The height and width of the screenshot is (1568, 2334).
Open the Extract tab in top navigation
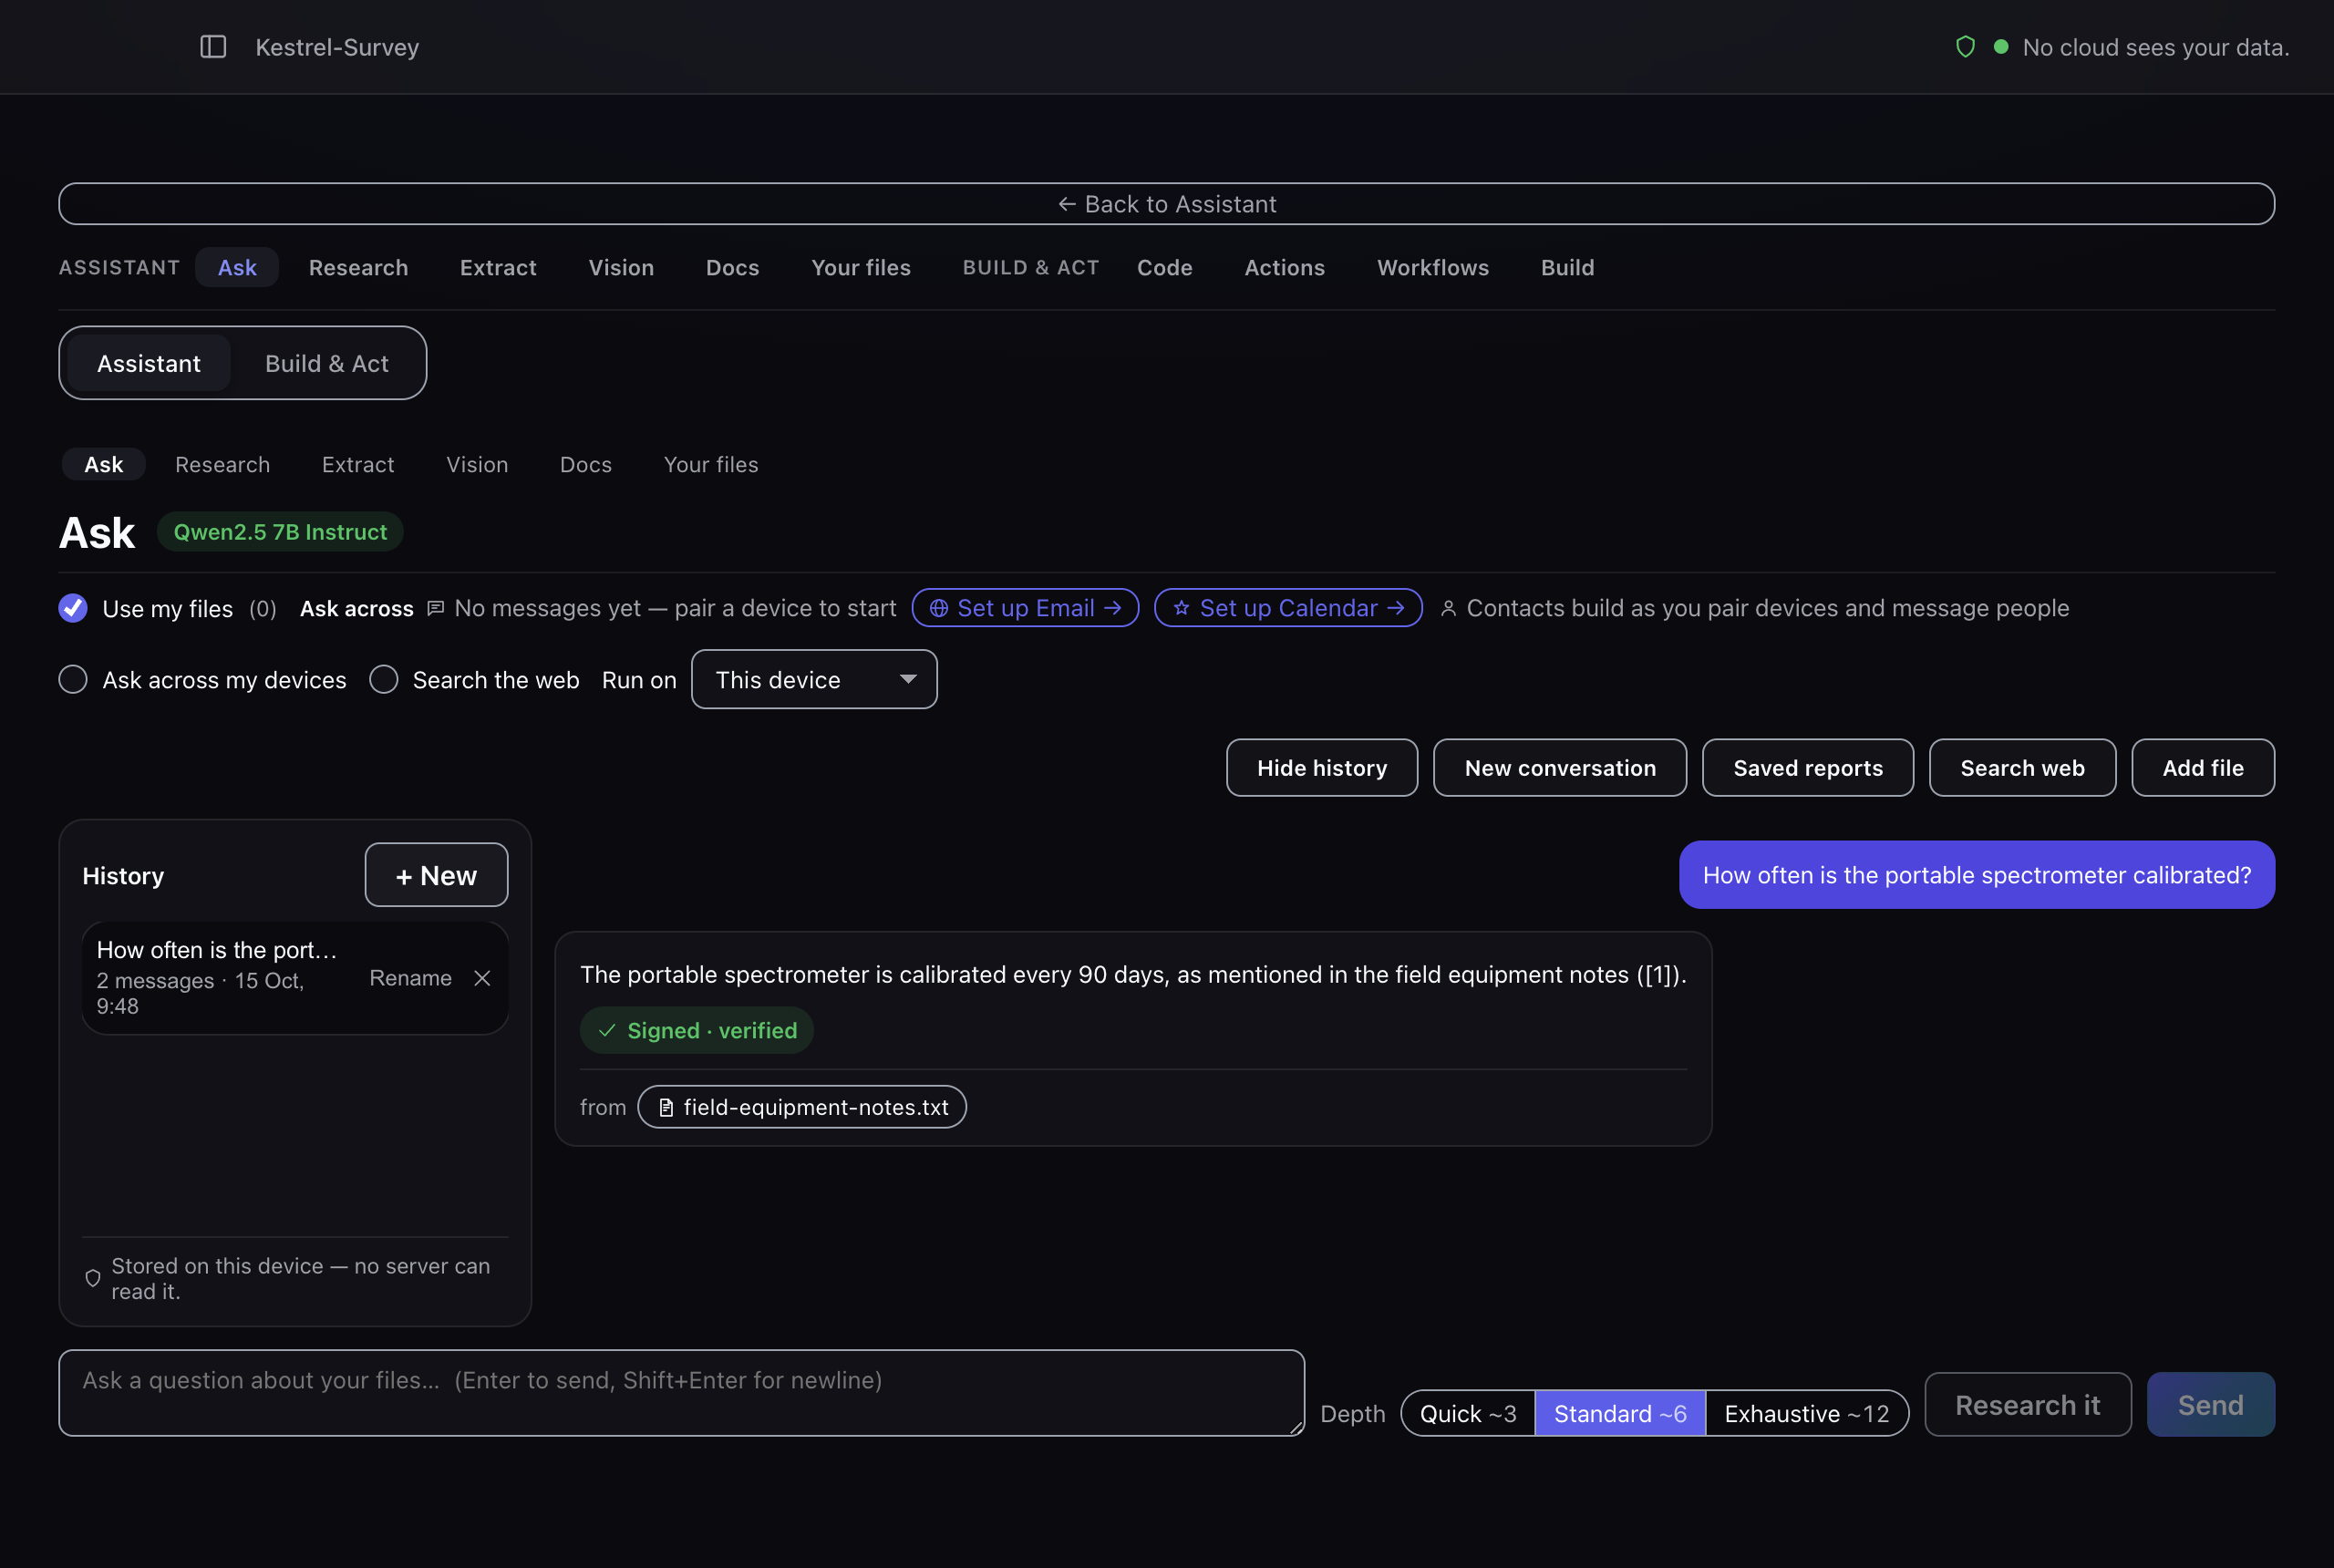point(498,267)
